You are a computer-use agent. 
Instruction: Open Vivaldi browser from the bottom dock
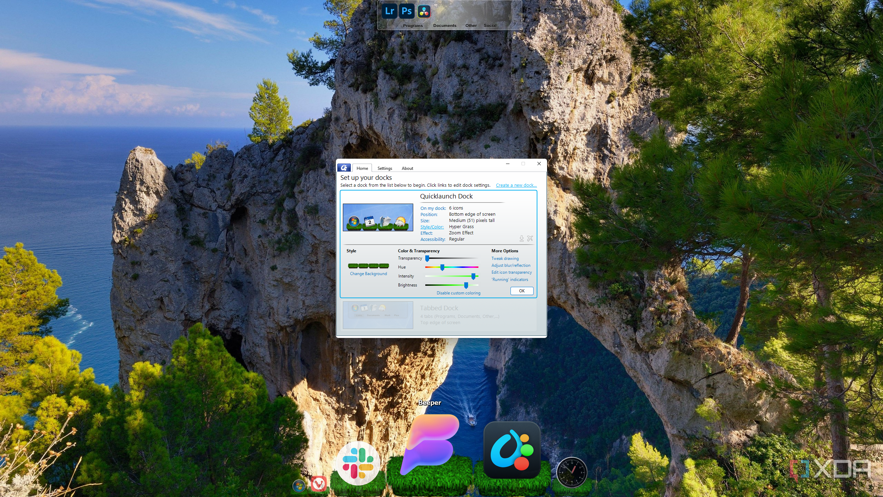pyautogui.click(x=318, y=484)
